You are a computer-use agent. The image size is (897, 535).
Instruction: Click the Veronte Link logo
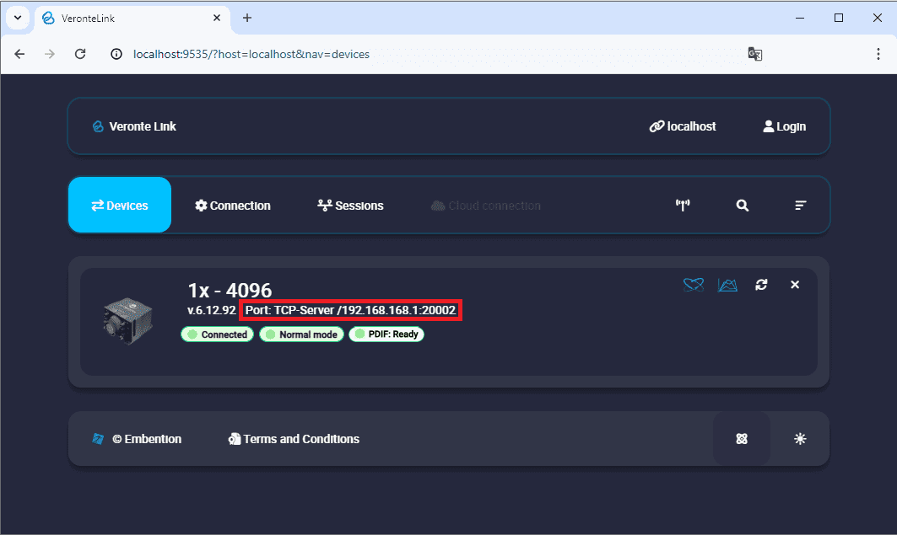134,126
